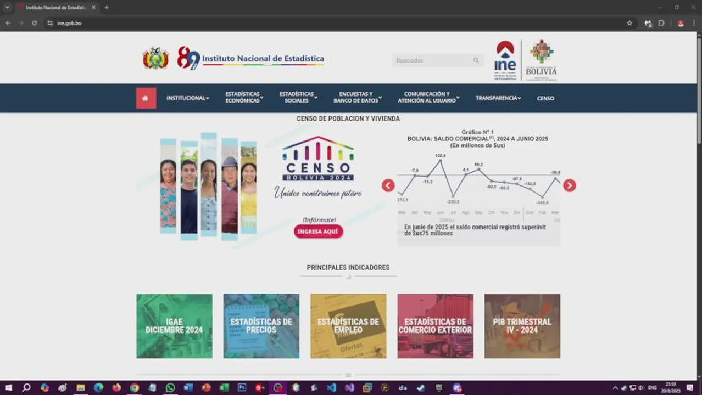
Task: Open the Estadísticas de Comercio Exterior card
Action: 435,326
